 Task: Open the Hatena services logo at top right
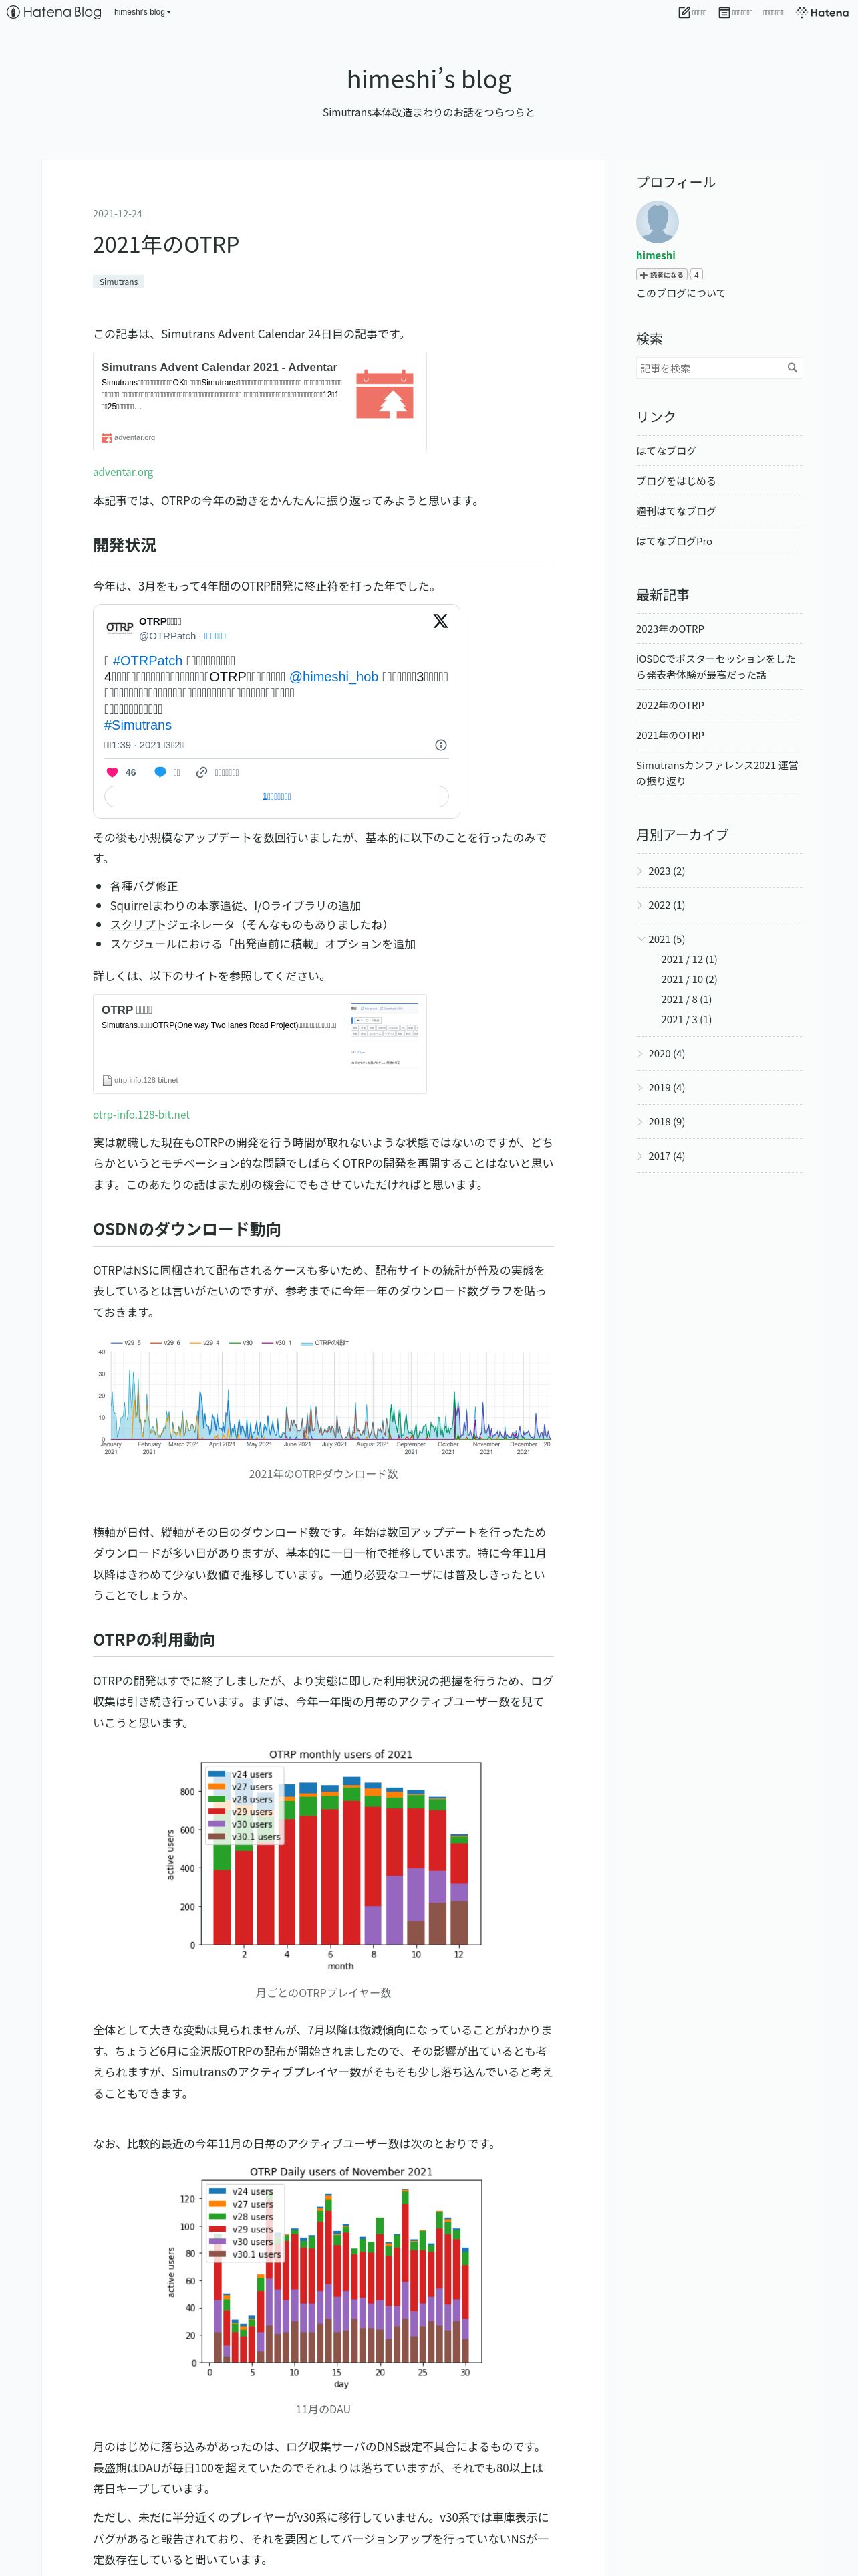point(822,12)
